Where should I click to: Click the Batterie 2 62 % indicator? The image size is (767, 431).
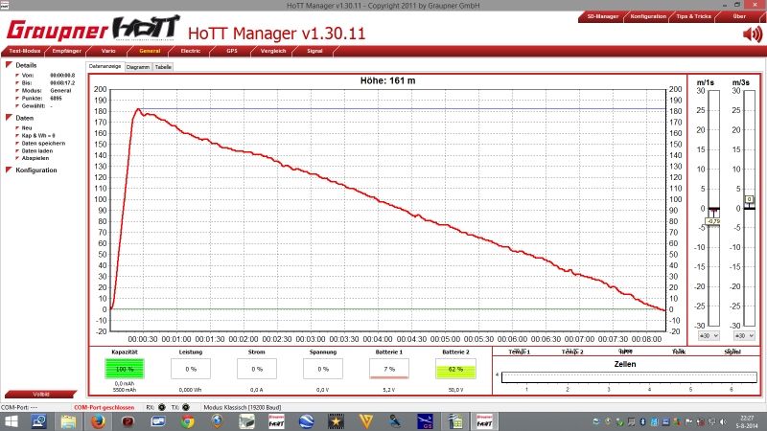pyautogui.click(x=455, y=369)
